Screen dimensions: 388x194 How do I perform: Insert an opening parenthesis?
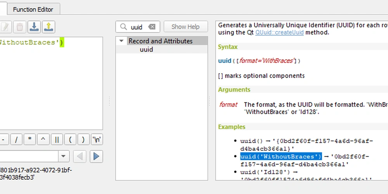coord(70,139)
